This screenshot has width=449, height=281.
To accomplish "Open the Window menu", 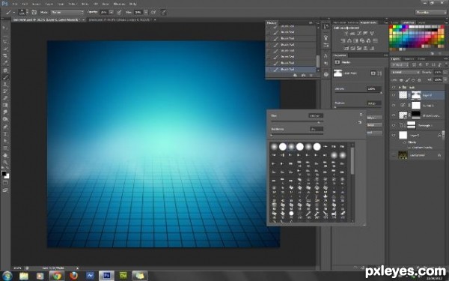I will tap(119, 4).
